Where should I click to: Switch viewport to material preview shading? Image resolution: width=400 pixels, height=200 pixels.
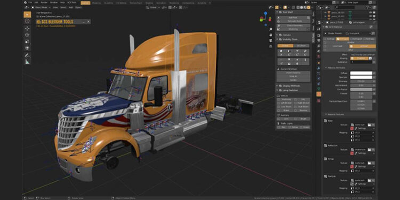pyautogui.click(x=305, y=7)
